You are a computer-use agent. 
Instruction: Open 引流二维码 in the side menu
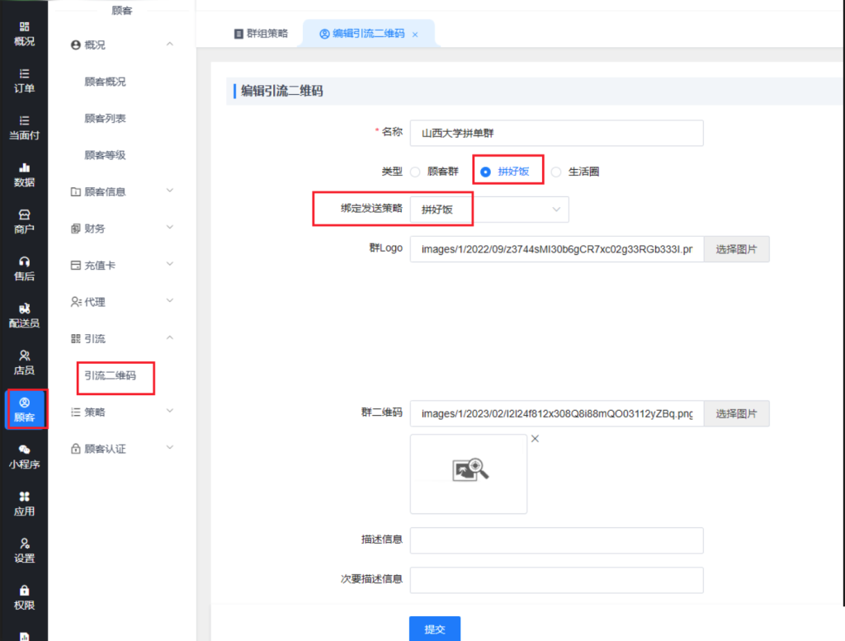(111, 375)
